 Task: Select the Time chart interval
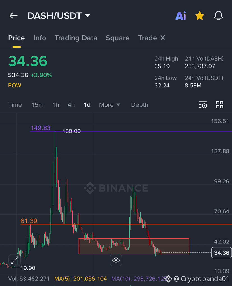pos(15,105)
